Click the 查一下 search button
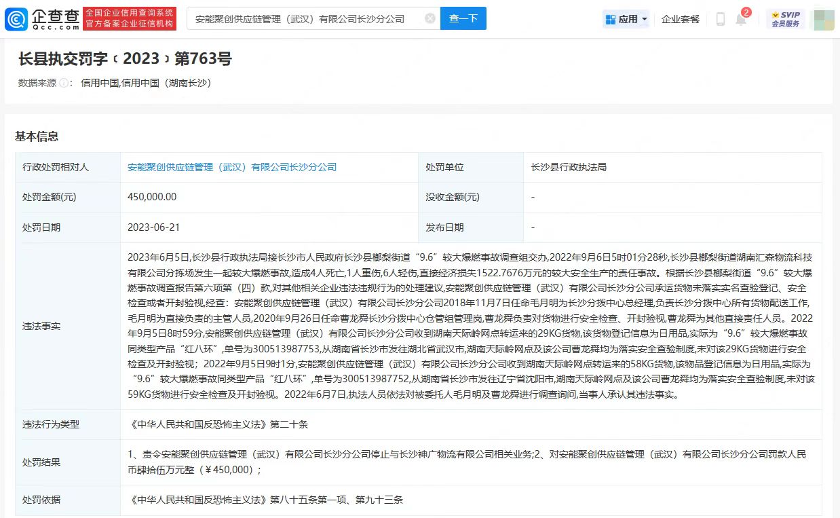 (x=463, y=19)
